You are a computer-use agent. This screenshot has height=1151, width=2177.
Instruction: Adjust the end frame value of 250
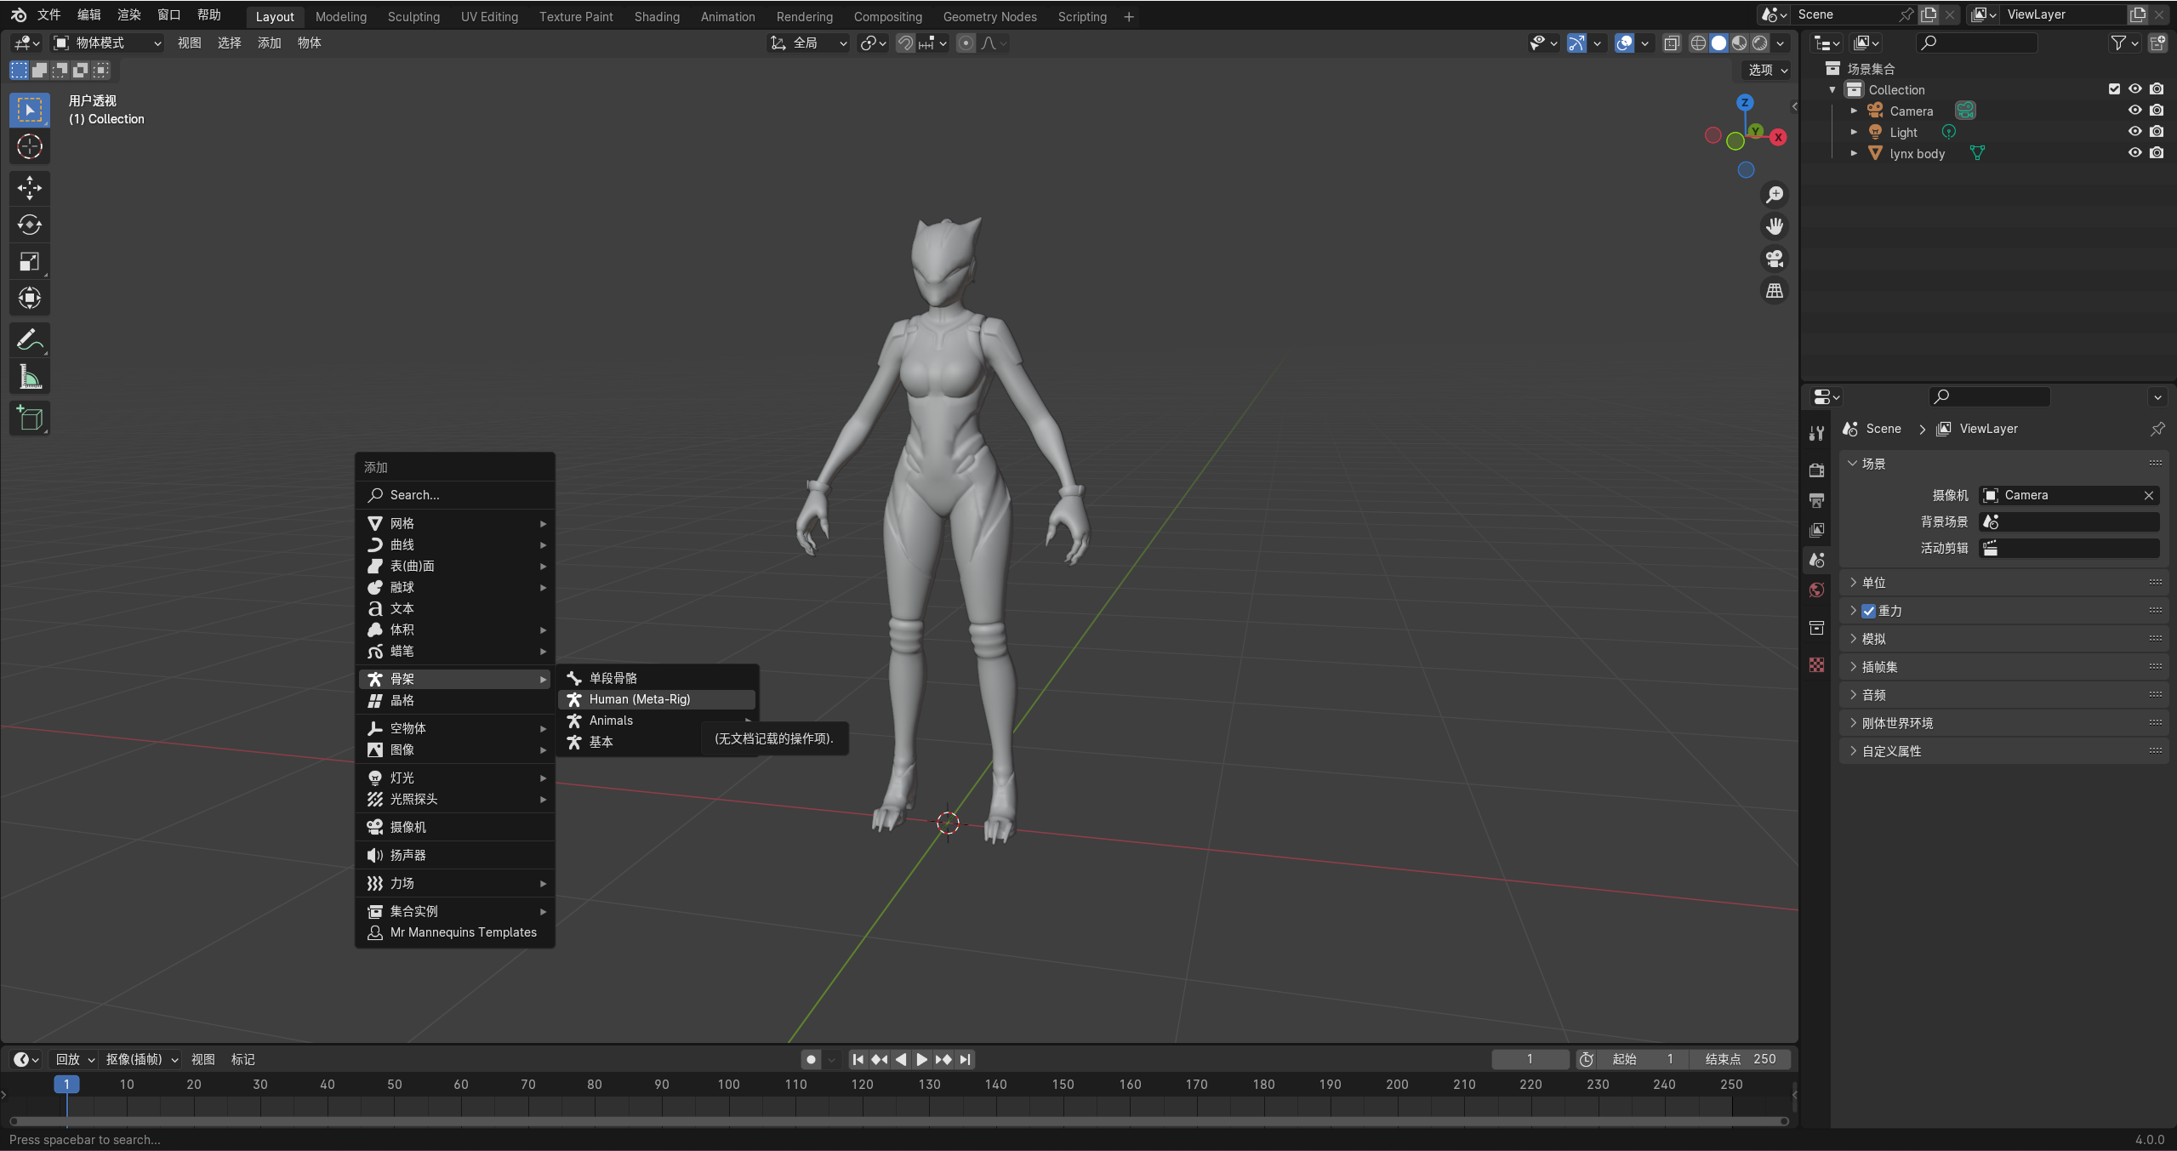[x=1739, y=1058]
